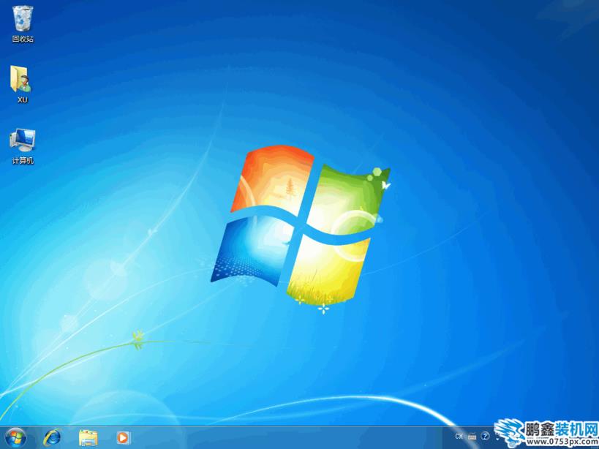
Task: Open the Windows Start menu orb
Action: click(x=16, y=437)
